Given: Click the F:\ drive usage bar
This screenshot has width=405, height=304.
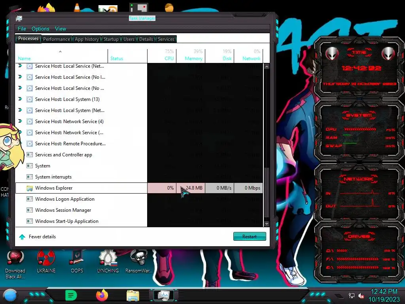Looking at the screenshot, I should tap(358, 259).
